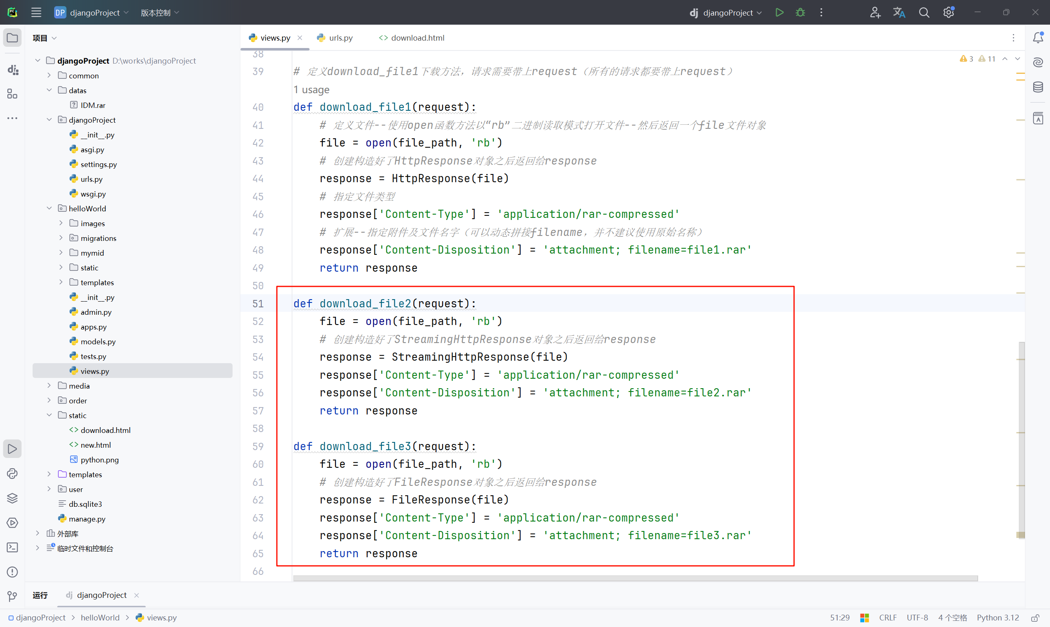Click CRLF line separator in status bar
Screen dimensions: 1050x627
pyautogui.click(x=888, y=618)
